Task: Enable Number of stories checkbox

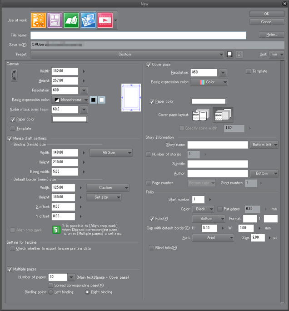Action: 148,154
